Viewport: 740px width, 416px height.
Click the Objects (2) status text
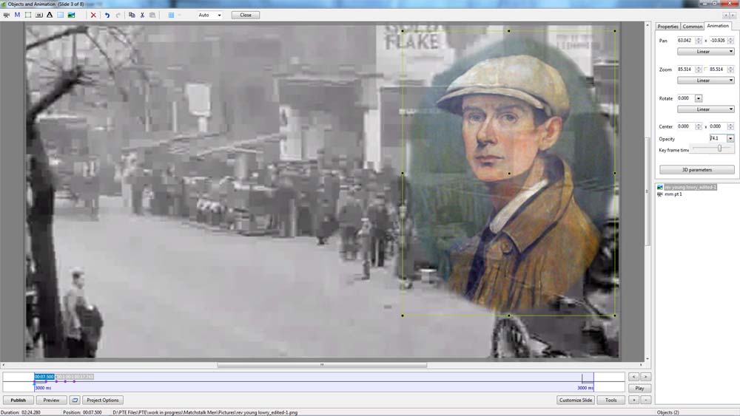click(x=667, y=412)
